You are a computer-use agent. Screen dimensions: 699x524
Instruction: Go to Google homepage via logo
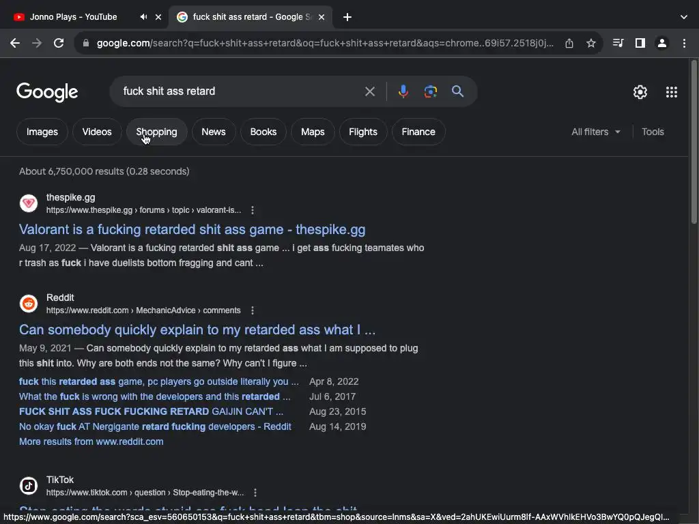[x=47, y=92]
